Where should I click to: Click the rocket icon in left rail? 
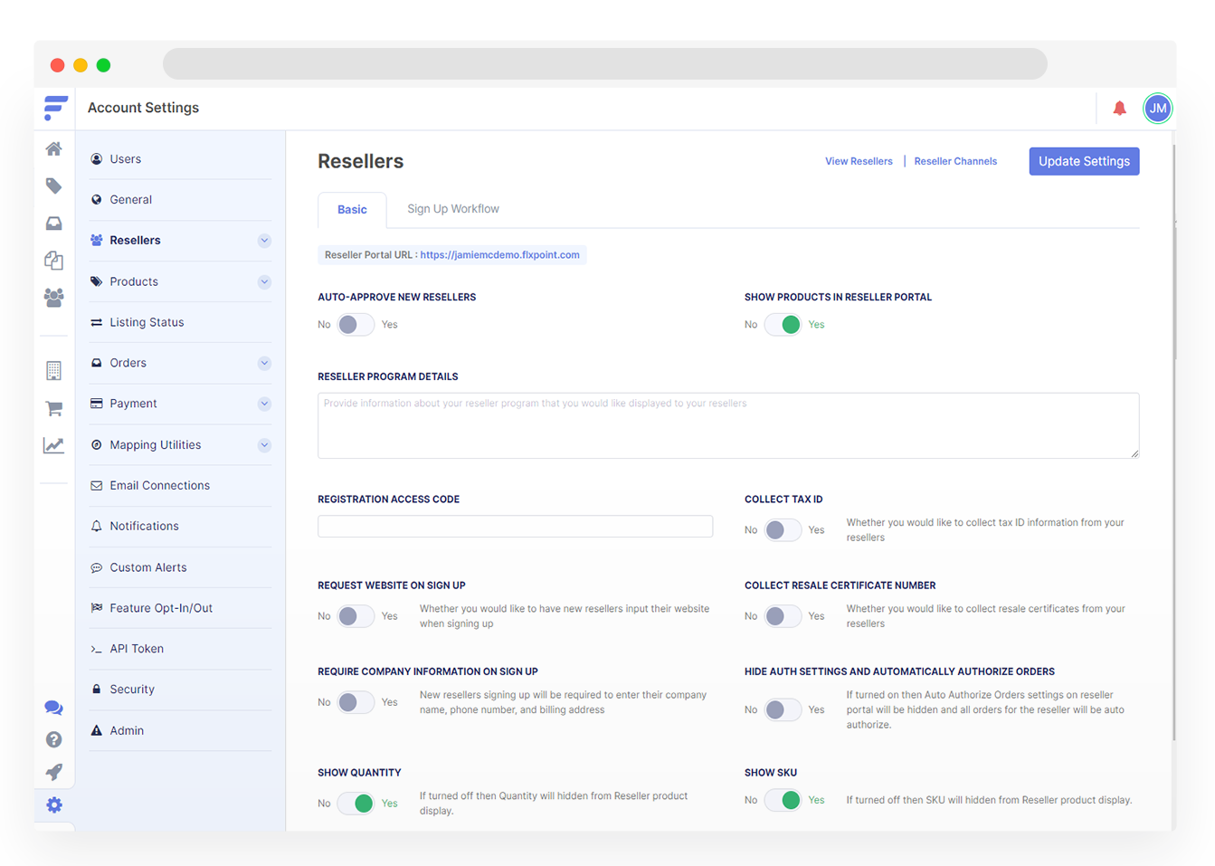(x=54, y=772)
